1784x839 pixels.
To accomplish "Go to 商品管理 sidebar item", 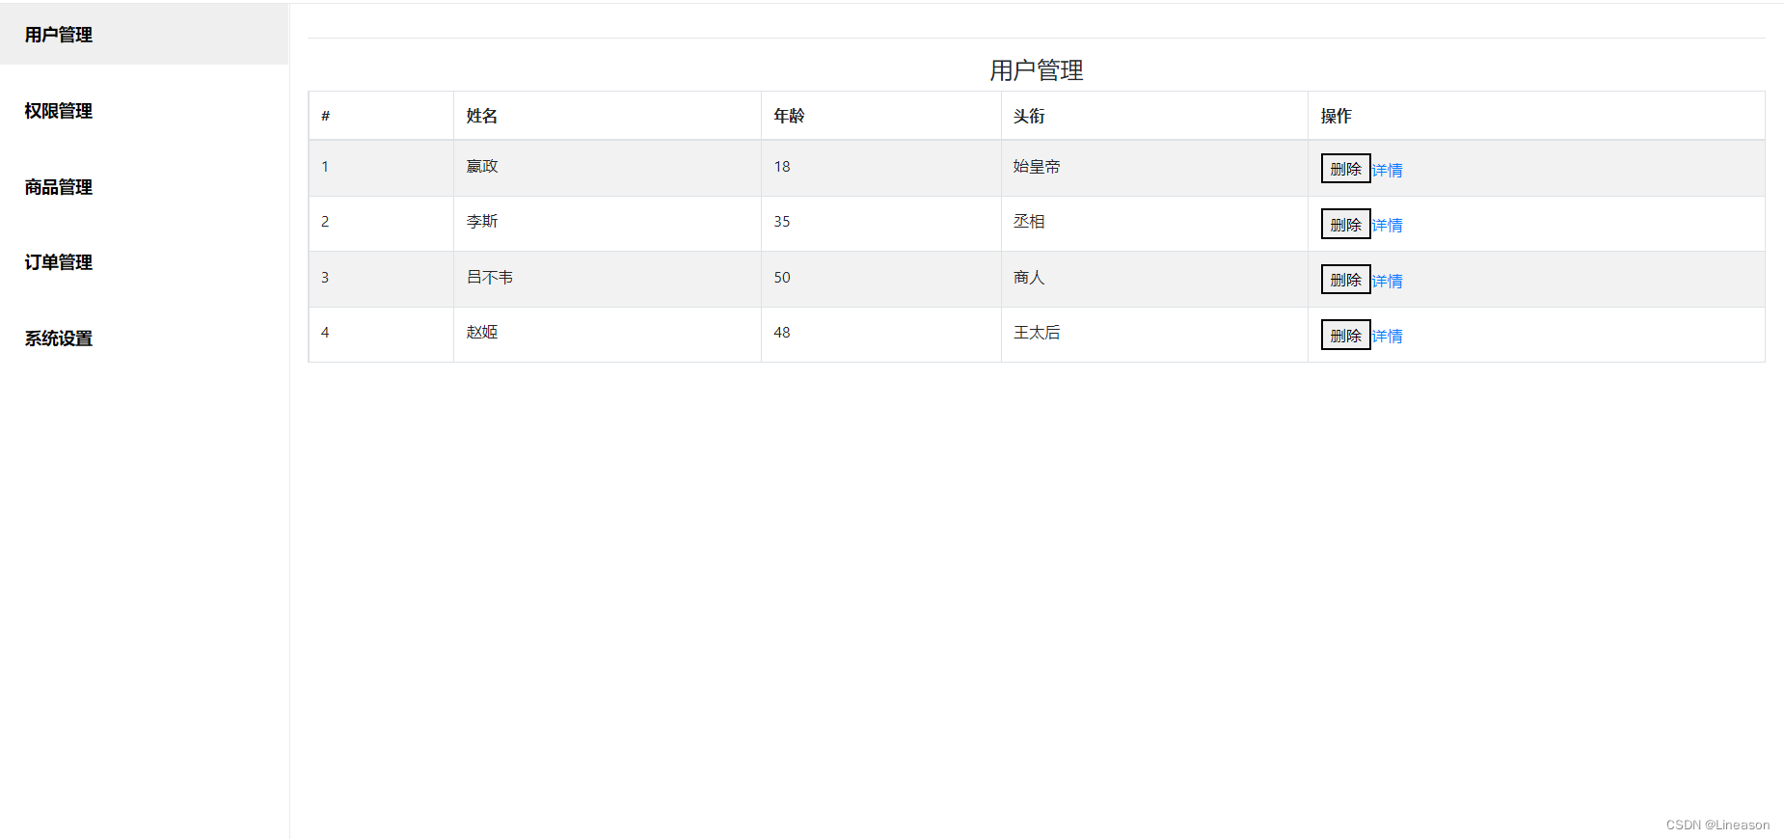I will pyautogui.click(x=59, y=187).
